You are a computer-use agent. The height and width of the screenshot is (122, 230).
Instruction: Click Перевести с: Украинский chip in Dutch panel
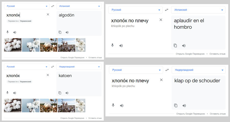pos(19,82)
